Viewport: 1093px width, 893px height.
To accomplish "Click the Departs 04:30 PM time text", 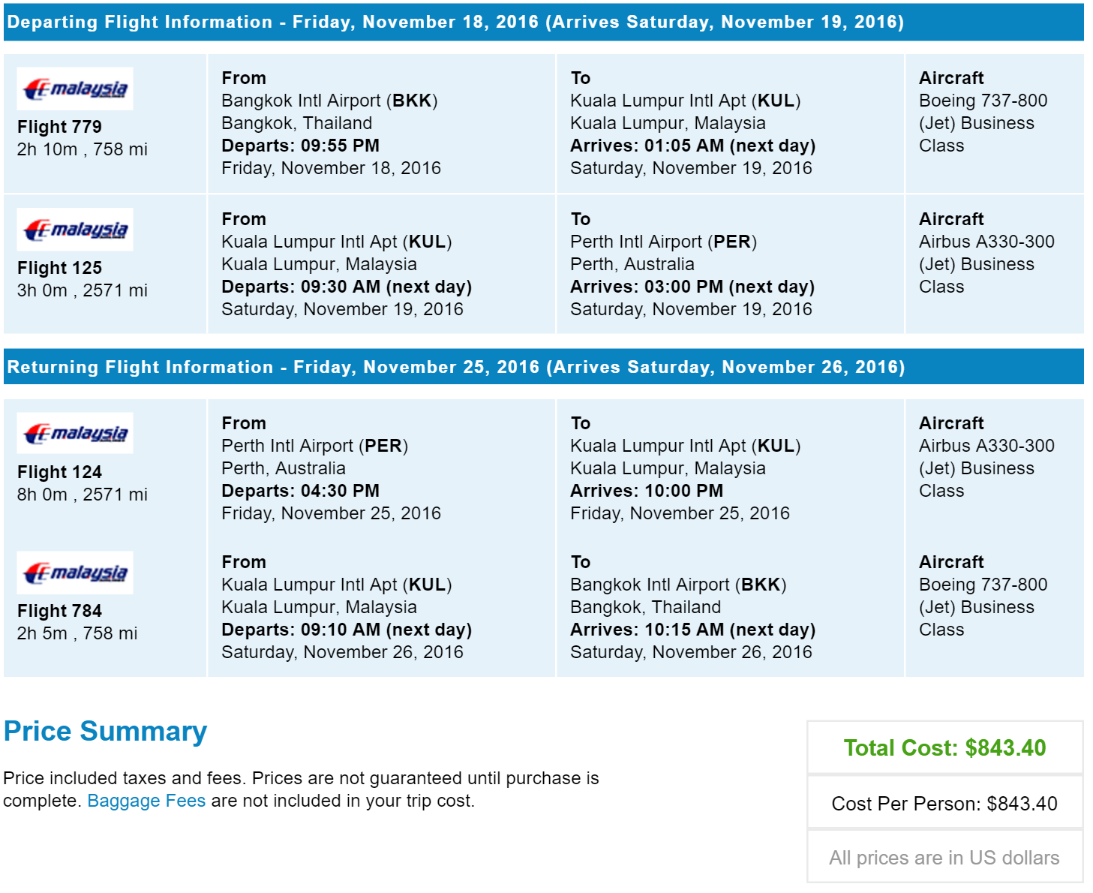I will click(300, 491).
